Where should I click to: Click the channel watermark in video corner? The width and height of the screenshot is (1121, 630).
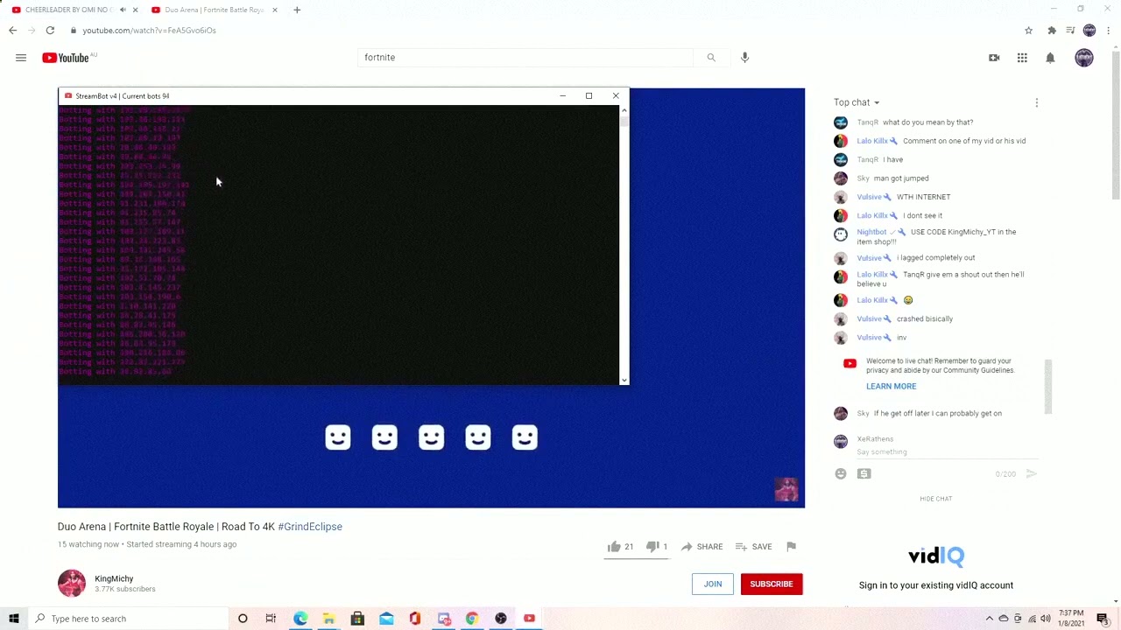(786, 489)
